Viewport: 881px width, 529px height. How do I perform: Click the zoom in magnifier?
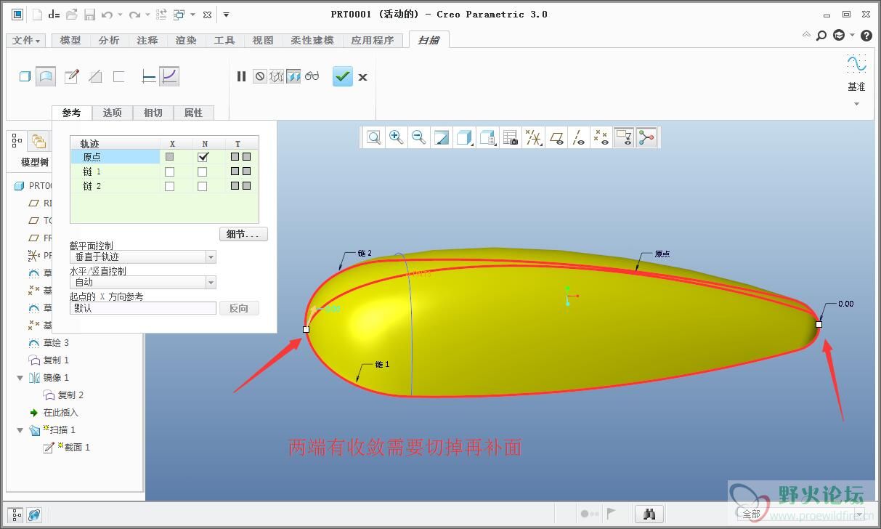396,137
